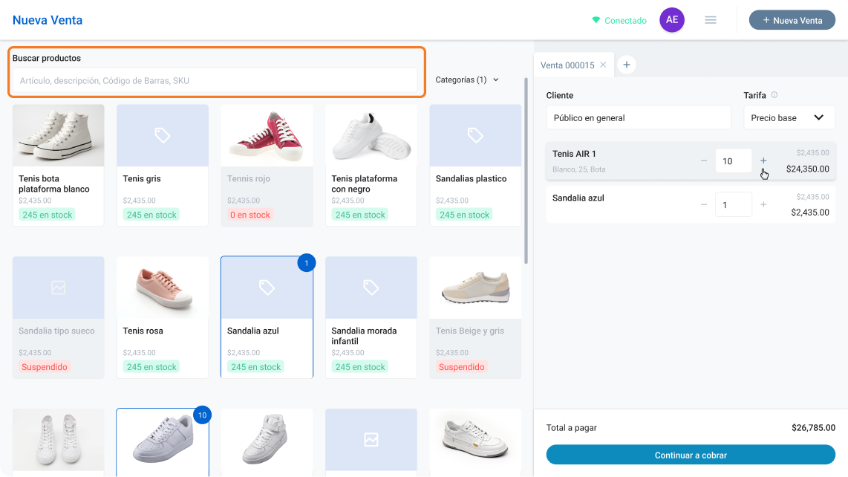
Task: Click the Sandalias plastico tag placeholder icon
Action: point(474,135)
